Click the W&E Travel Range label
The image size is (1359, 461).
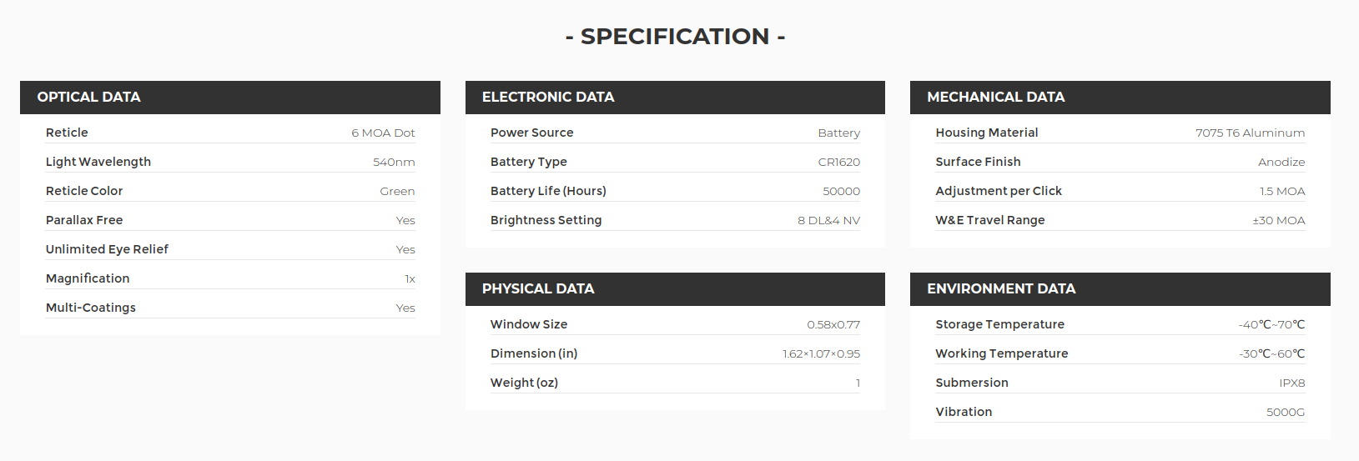(x=990, y=220)
